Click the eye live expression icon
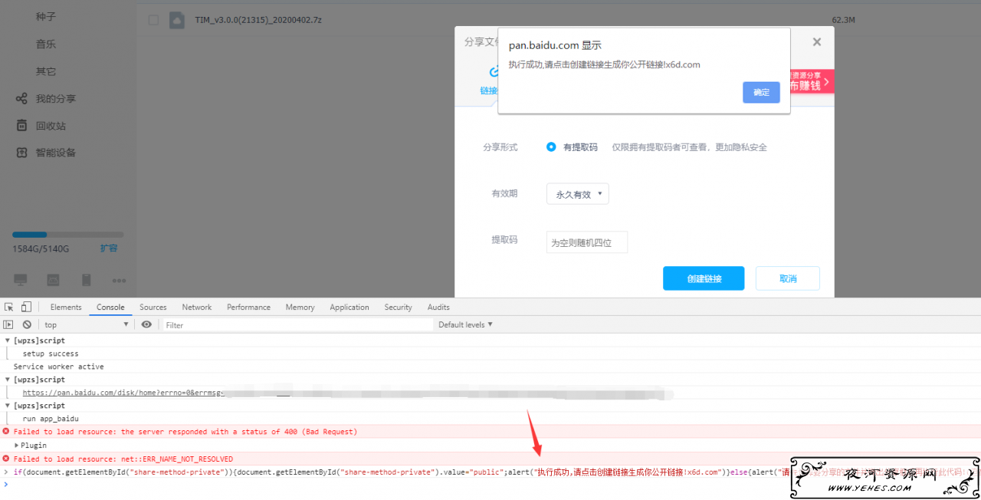 pyautogui.click(x=146, y=325)
